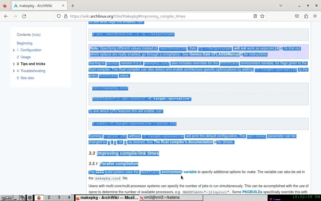Click the MAKEFLAGS inline code text
This screenshot has height=201, width=321.
150,172
